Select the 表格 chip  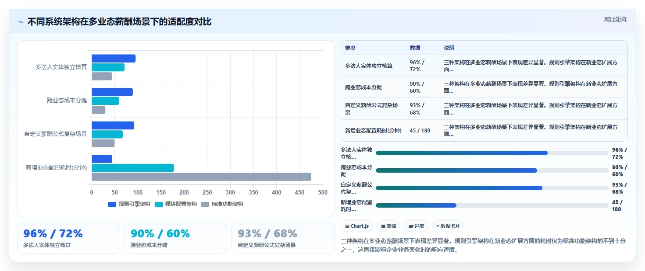(388, 226)
